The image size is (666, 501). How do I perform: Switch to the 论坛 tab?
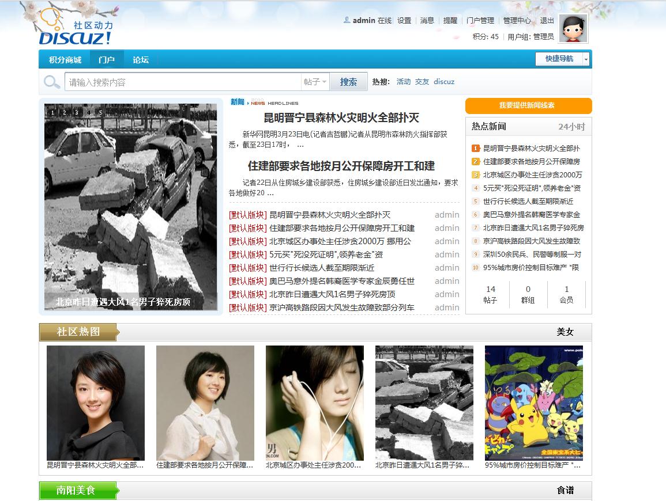(x=141, y=59)
